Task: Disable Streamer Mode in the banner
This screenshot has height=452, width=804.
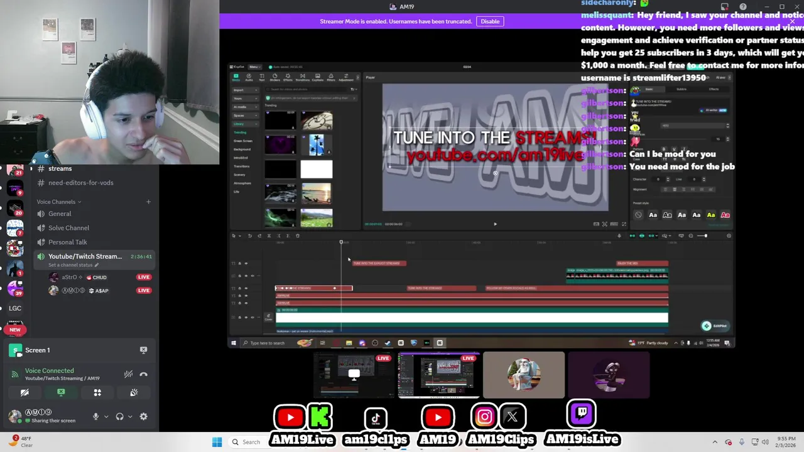Action: 490,21
